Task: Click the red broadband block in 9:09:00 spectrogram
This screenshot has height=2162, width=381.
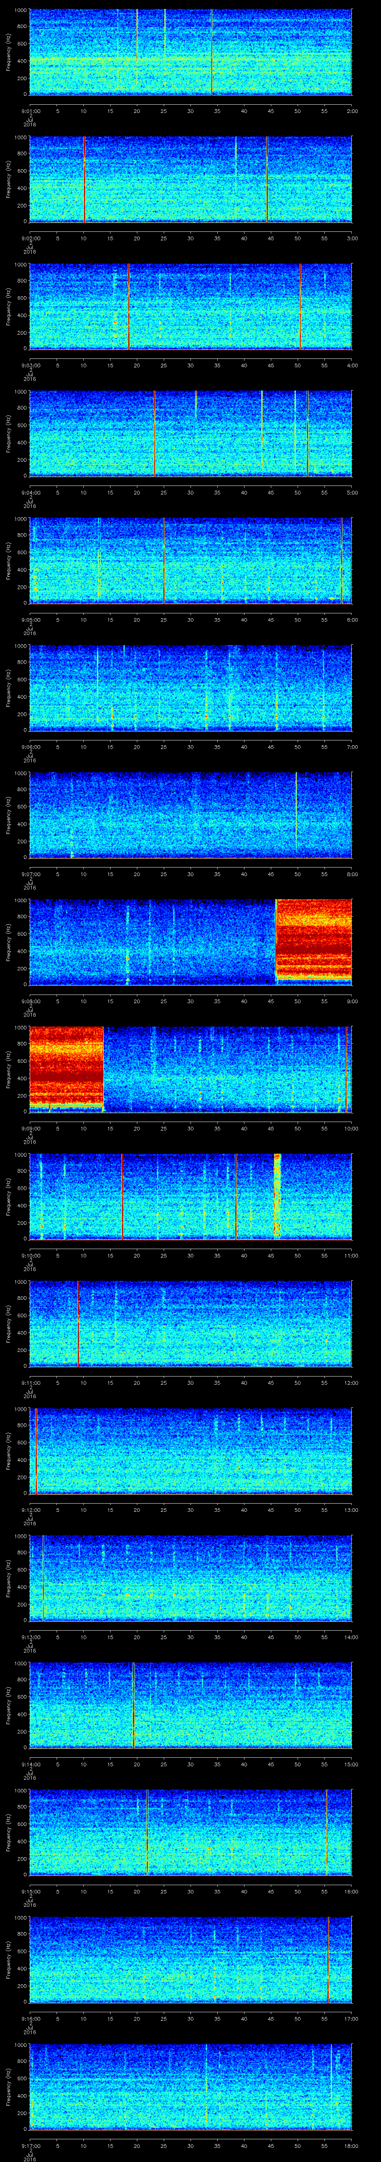Action: (66, 1066)
